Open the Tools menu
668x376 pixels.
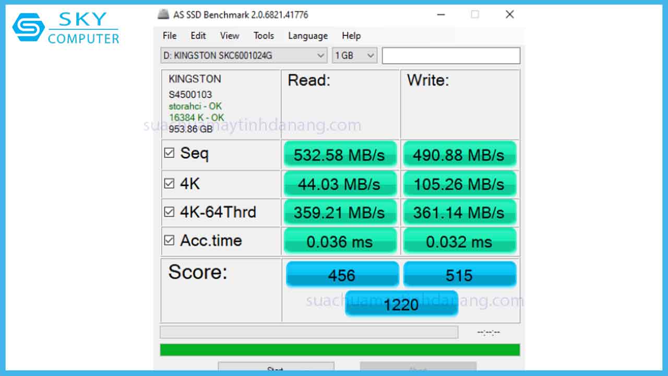pos(264,36)
